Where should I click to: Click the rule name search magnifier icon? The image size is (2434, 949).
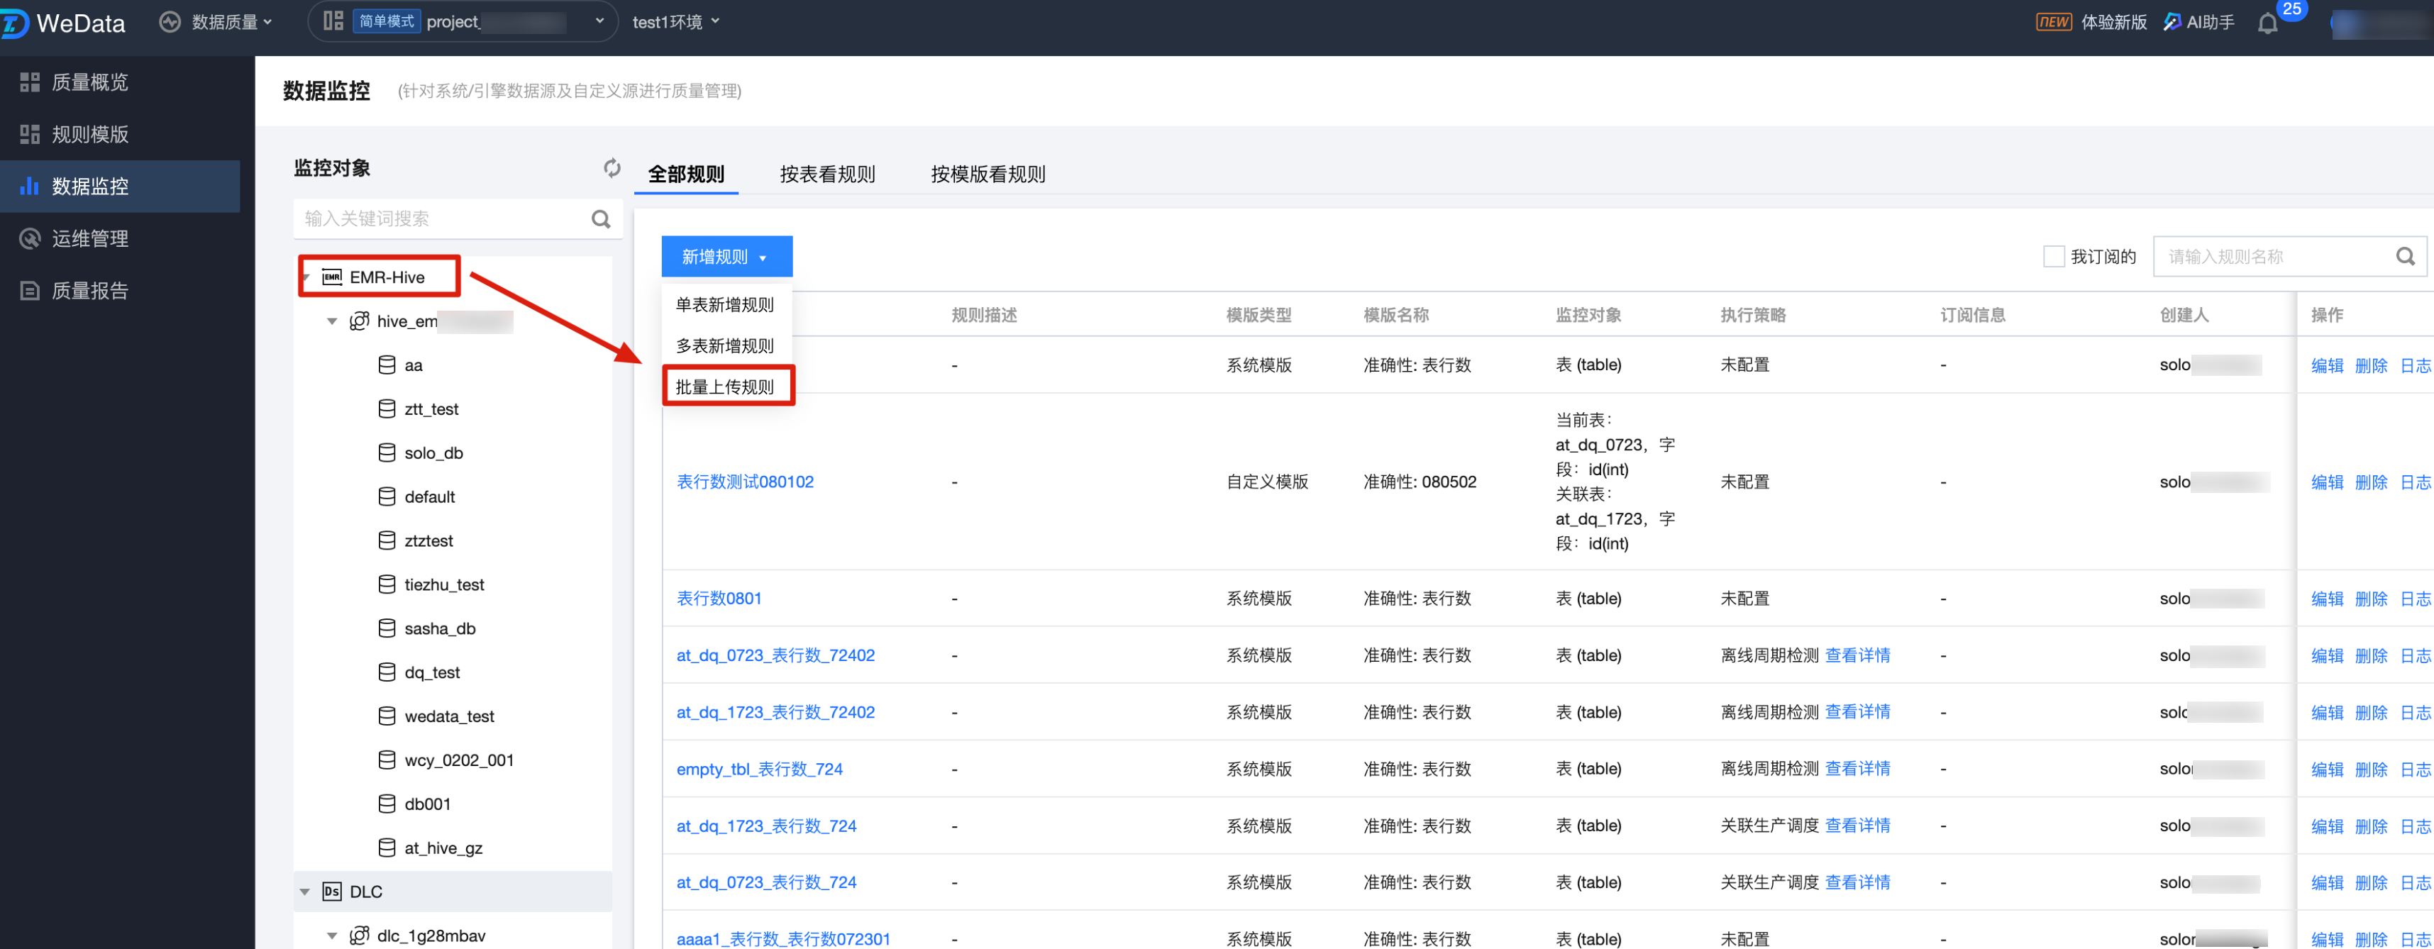2405,257
